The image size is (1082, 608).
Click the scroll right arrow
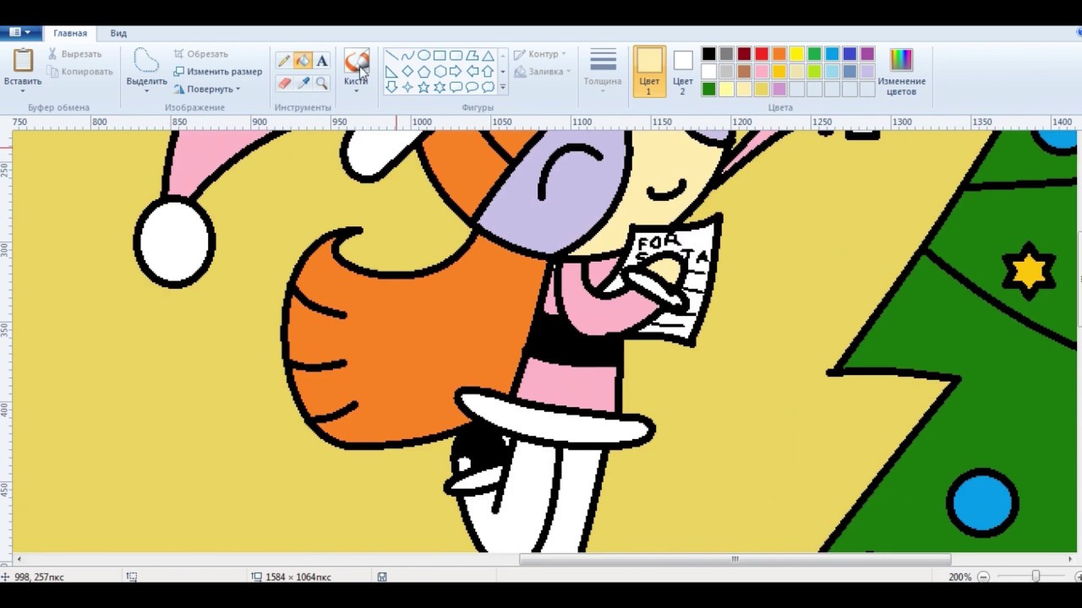point(1070,559)
